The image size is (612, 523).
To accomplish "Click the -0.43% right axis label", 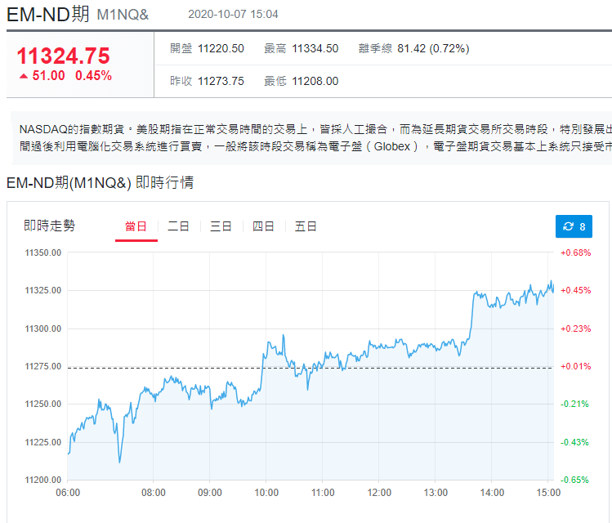I will coord(574,442).
